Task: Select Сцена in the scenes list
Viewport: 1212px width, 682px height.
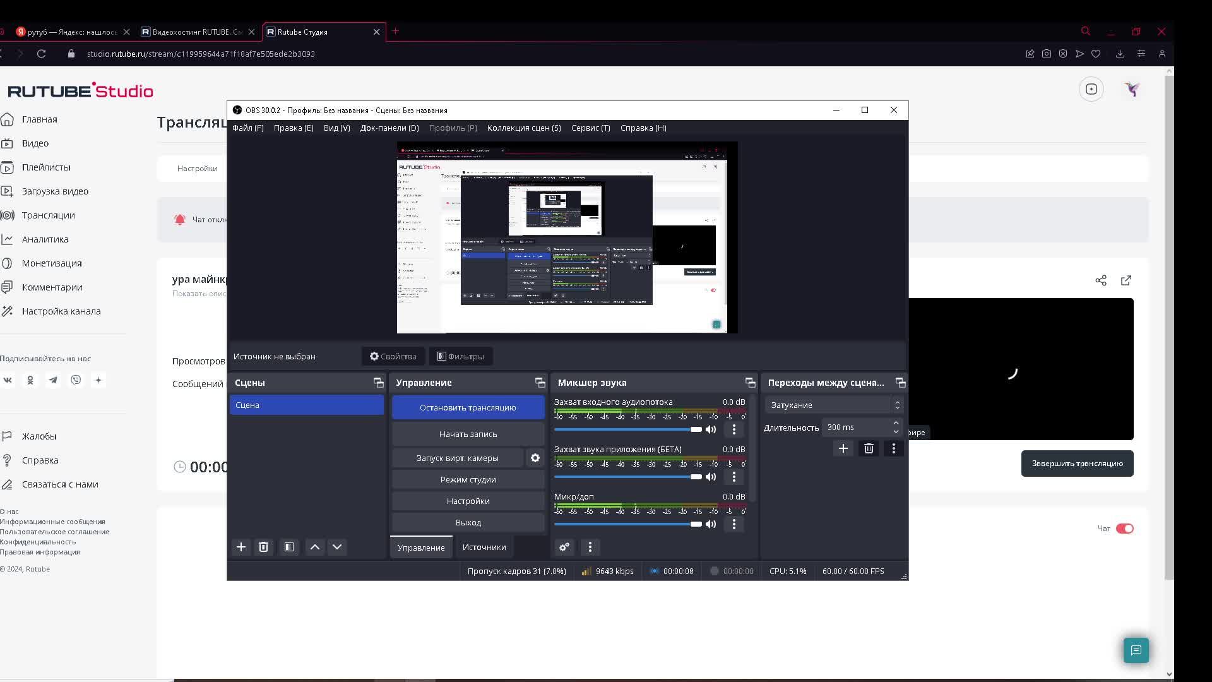Action: (x=307, y=405)
